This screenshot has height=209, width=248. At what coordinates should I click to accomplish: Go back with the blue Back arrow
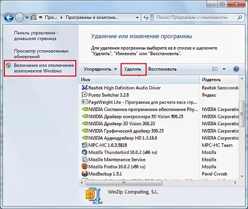[x=9, y=17]
